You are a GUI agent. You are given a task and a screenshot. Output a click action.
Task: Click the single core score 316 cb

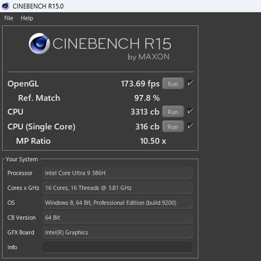(x=147, y=126)
